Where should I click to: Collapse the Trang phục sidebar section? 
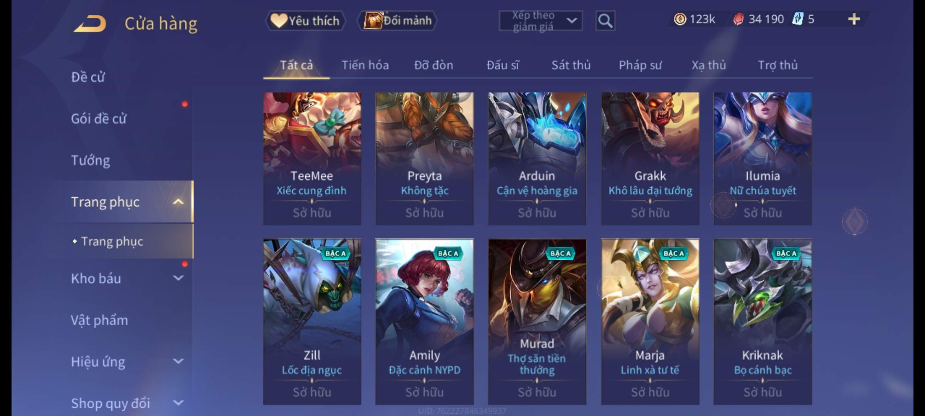(x=178, y=201)
